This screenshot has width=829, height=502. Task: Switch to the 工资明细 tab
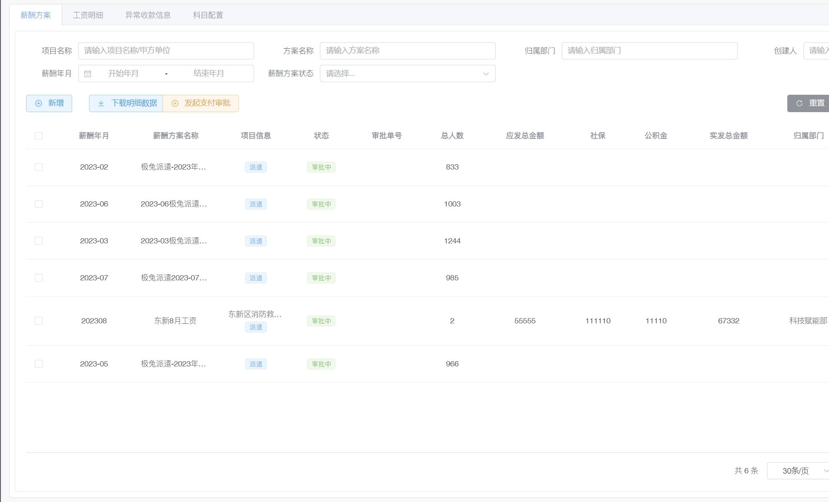88,15
